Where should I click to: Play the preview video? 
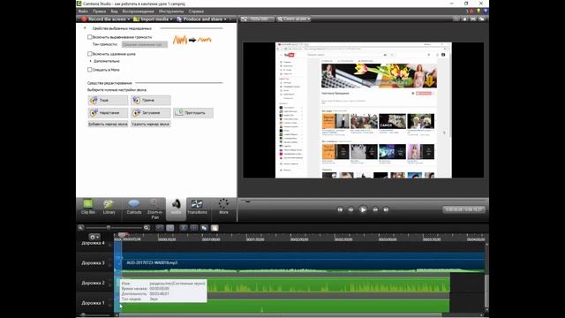click(x=363, y=209)
